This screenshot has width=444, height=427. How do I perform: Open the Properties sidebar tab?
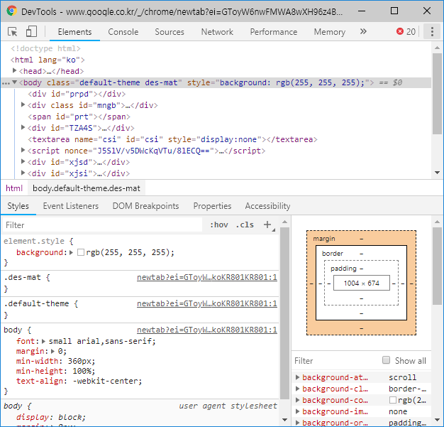tap(212, 206)
